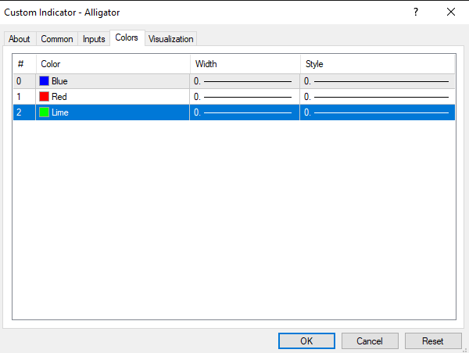The height and width of the screenshot is (353, 469).
Task: Click the Color column header
Action: click(112, 64)
